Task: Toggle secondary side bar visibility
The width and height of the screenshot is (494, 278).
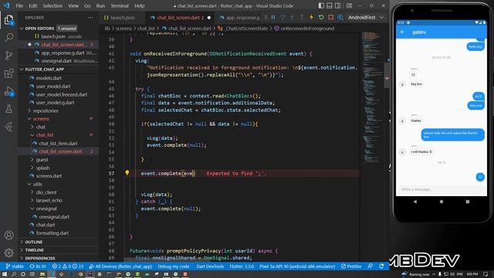Action: 337,5
